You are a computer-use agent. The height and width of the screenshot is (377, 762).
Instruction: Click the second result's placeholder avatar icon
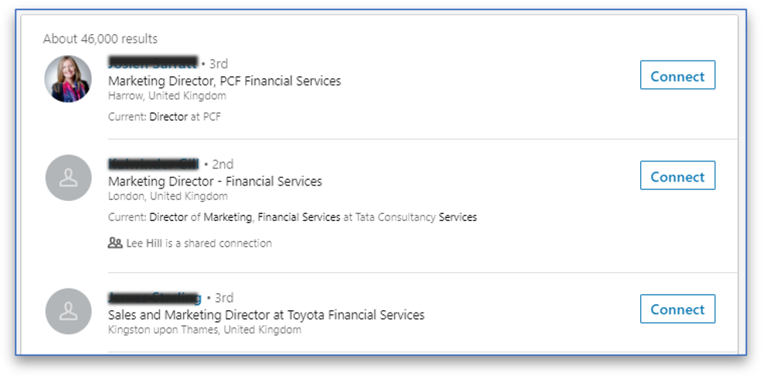pos(68,178)
